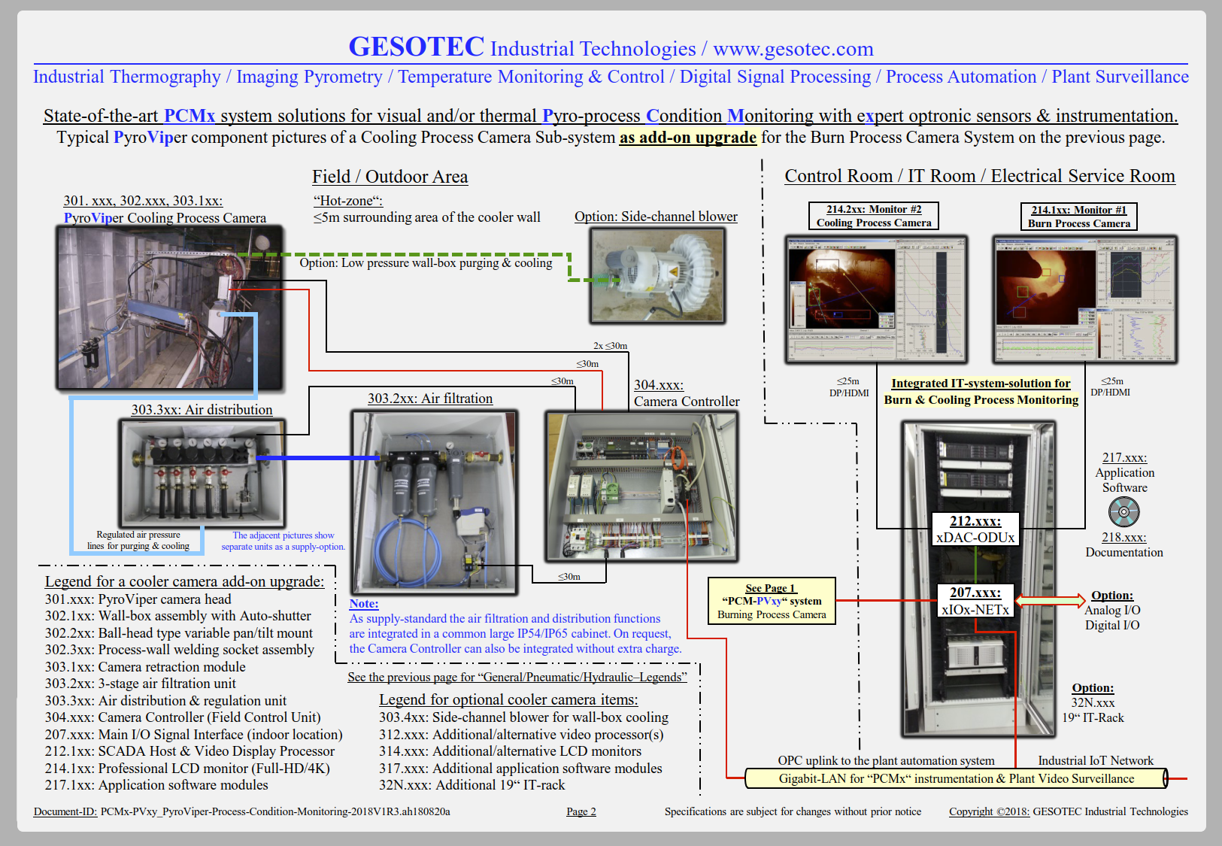Click legend row '212.1xx: SCADA Host & Video Display Processor'

pos(190,751)
